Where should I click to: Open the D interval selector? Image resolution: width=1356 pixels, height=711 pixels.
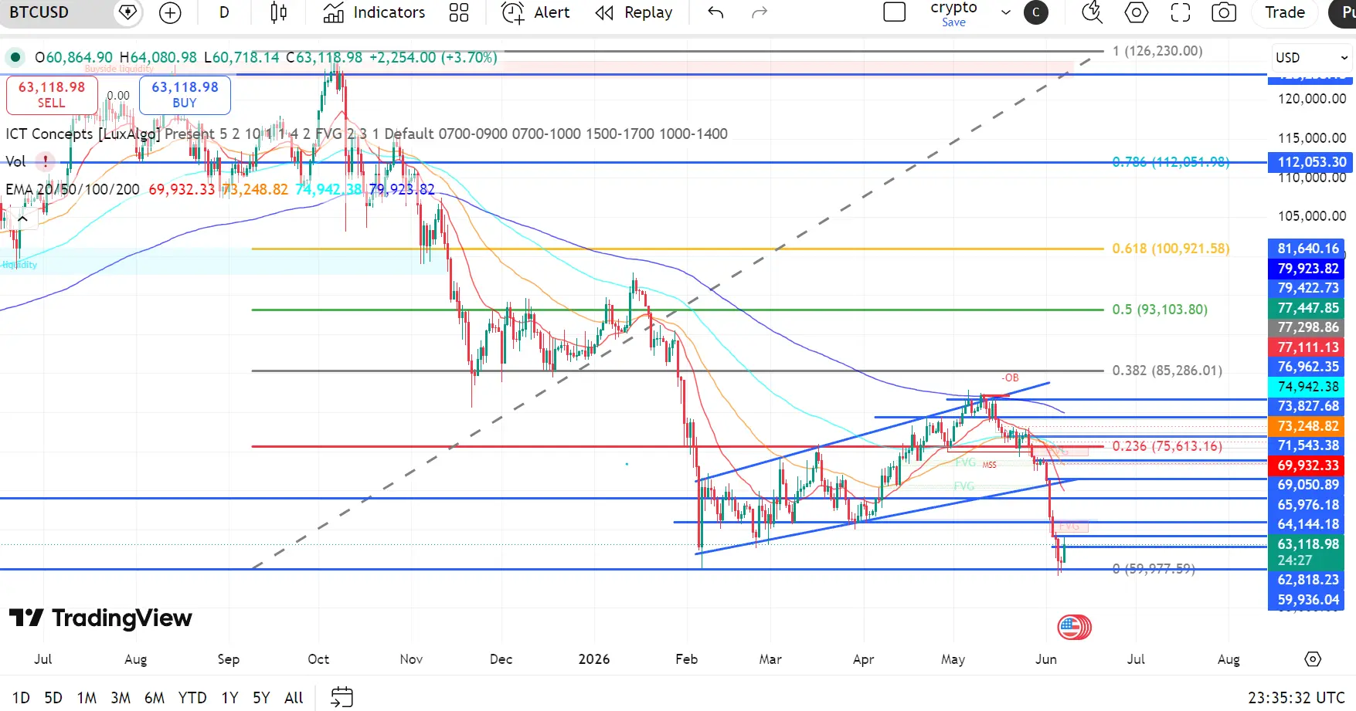[224, 12]
